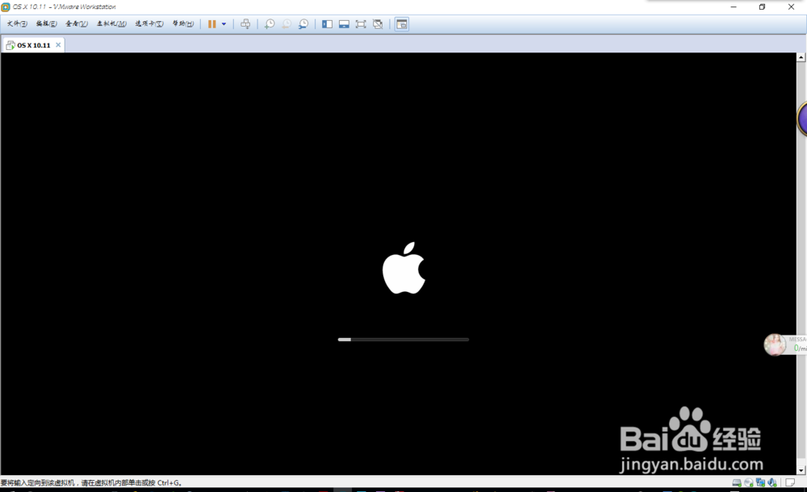Click the Unity mode toolbar icon
This screenshot has width=807, height=492.
click(378, 24)
